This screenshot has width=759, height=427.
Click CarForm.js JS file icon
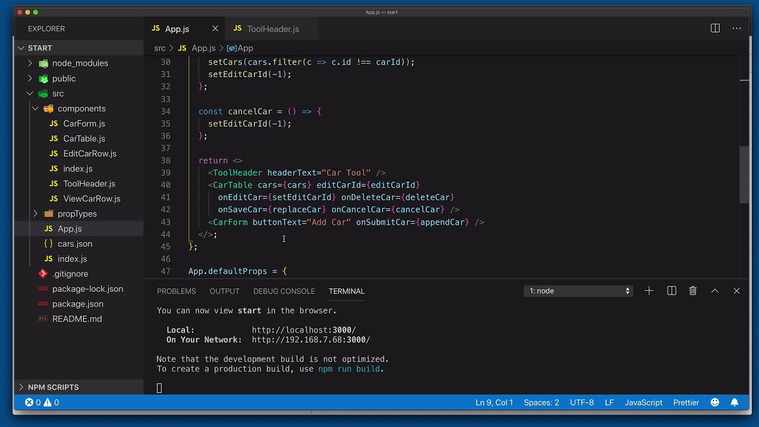(x=53, y=123)
